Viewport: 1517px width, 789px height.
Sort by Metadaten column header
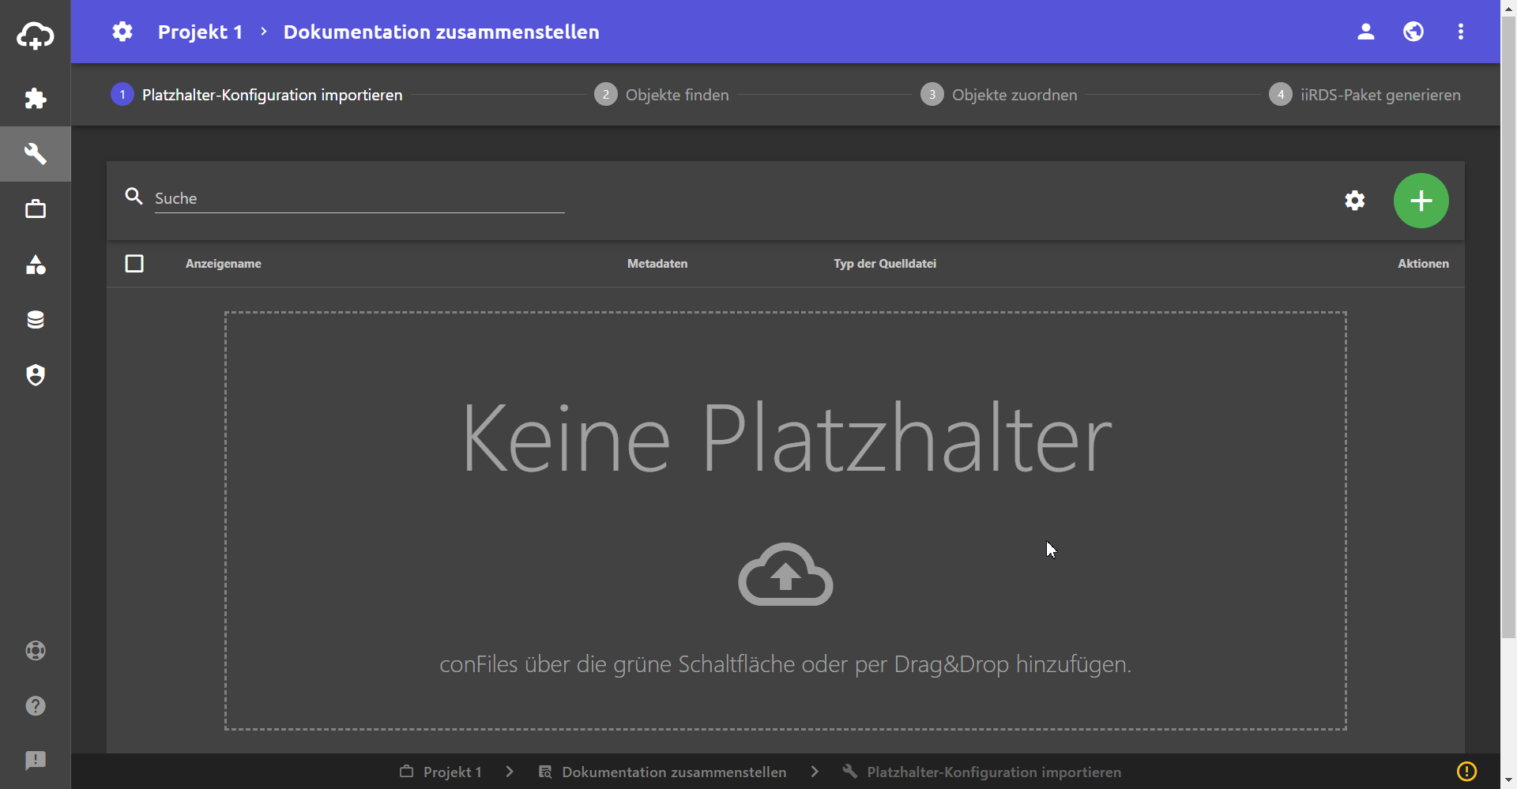[657, 264]
